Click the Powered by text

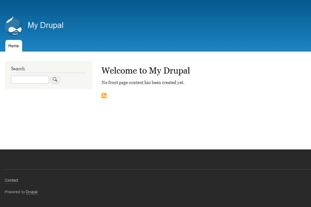click(x=15, y=192)
